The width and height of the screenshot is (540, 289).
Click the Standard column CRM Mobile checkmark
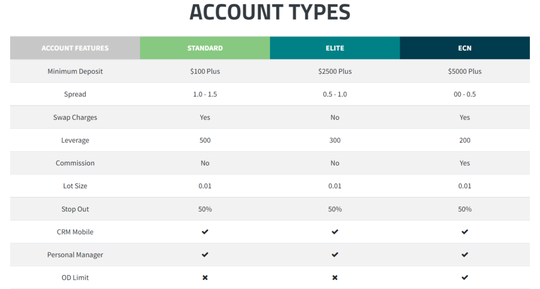(x=205, y=232)
